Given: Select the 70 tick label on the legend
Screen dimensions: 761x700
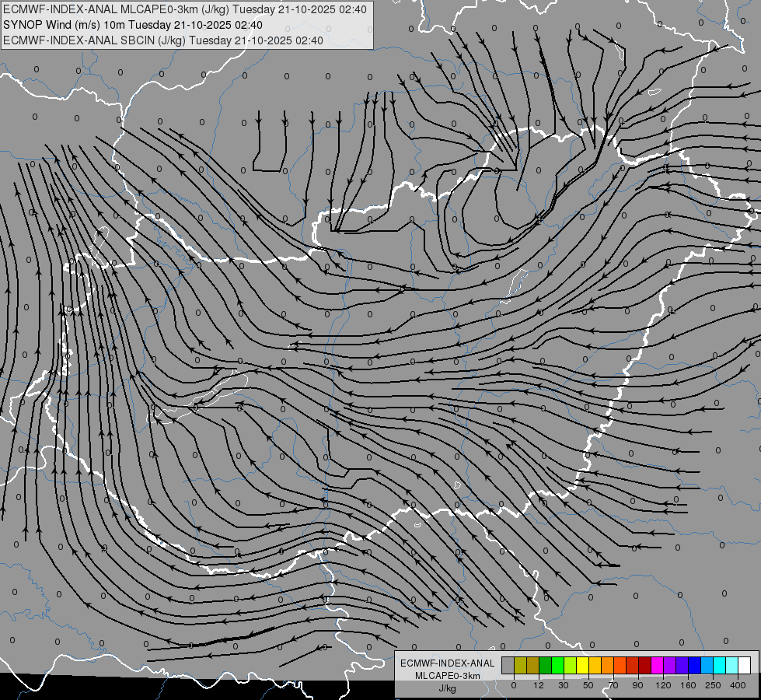Looking at the screenshot, I should (x=613, y=685).
